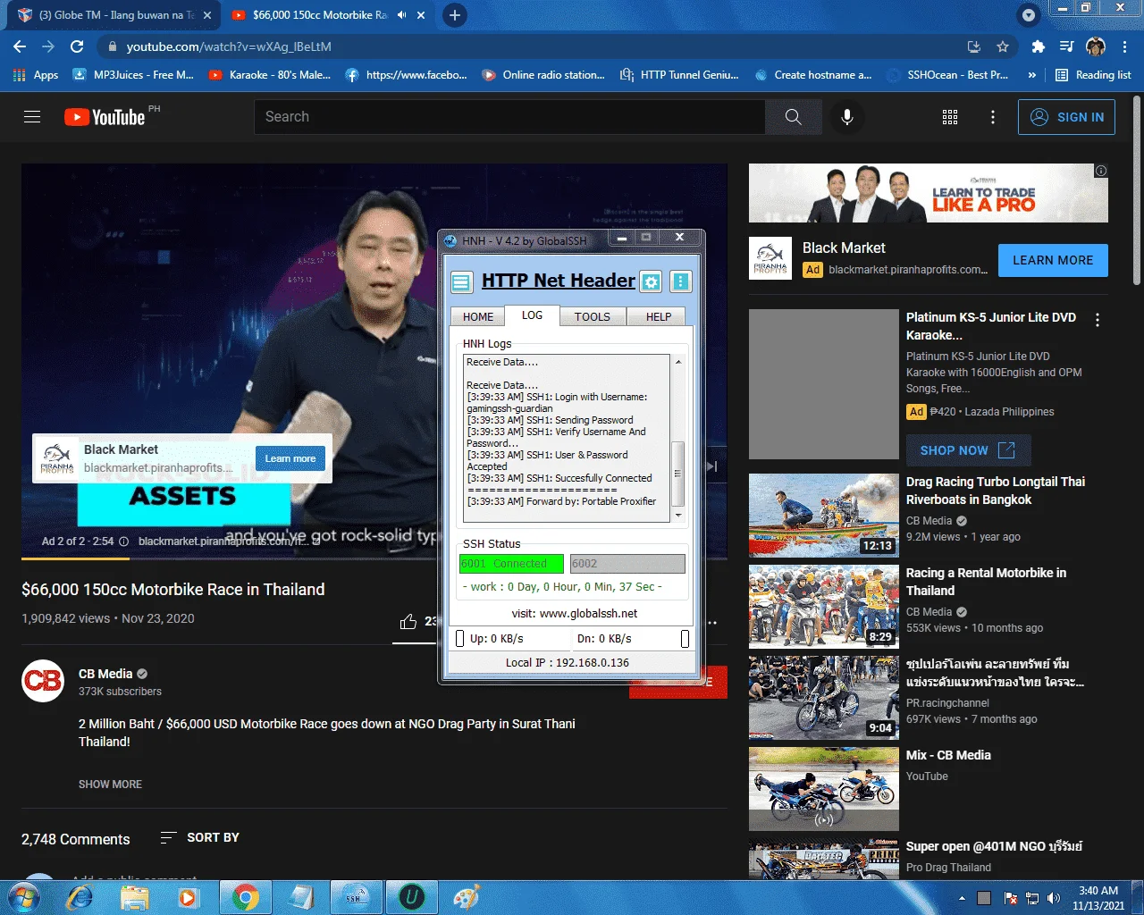1144x915 pixels.
Task: Open Chrome three-dot menu
Action: pyautogui.click(x=1125, y=46)
